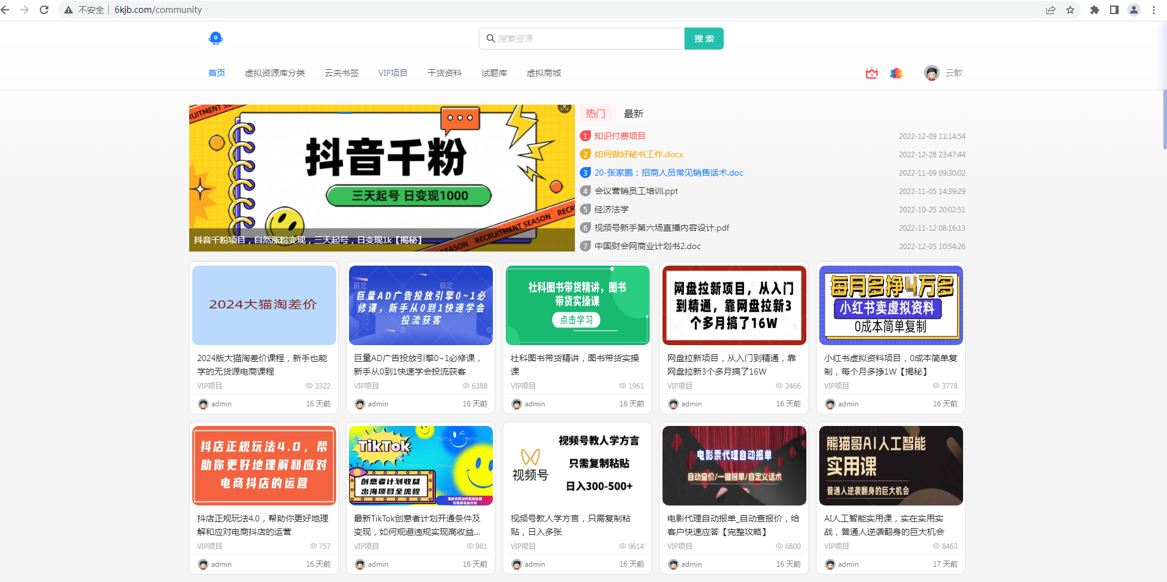The width and height of the screenshot is (1167, 582).
Task: Open title 最新TikTok创意者计划开通条件
Action: point(417,525)
